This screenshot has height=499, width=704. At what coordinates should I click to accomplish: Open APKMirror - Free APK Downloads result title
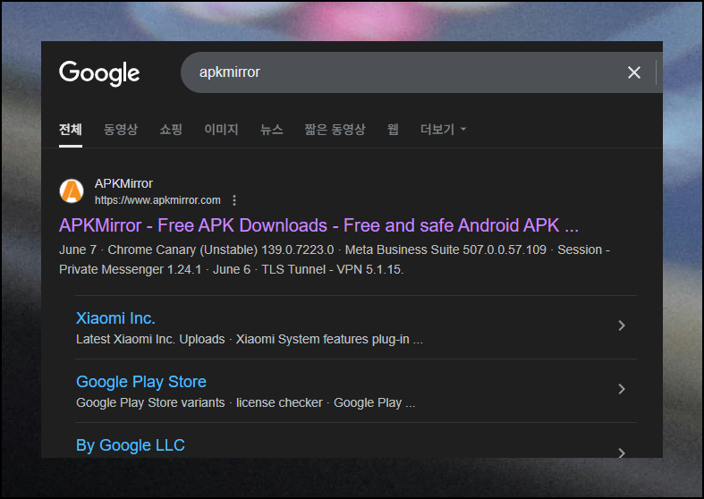(x=318, y=225)
